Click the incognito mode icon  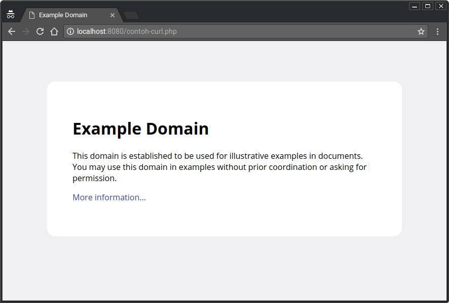pyautogui.click(x=11, y=15)
